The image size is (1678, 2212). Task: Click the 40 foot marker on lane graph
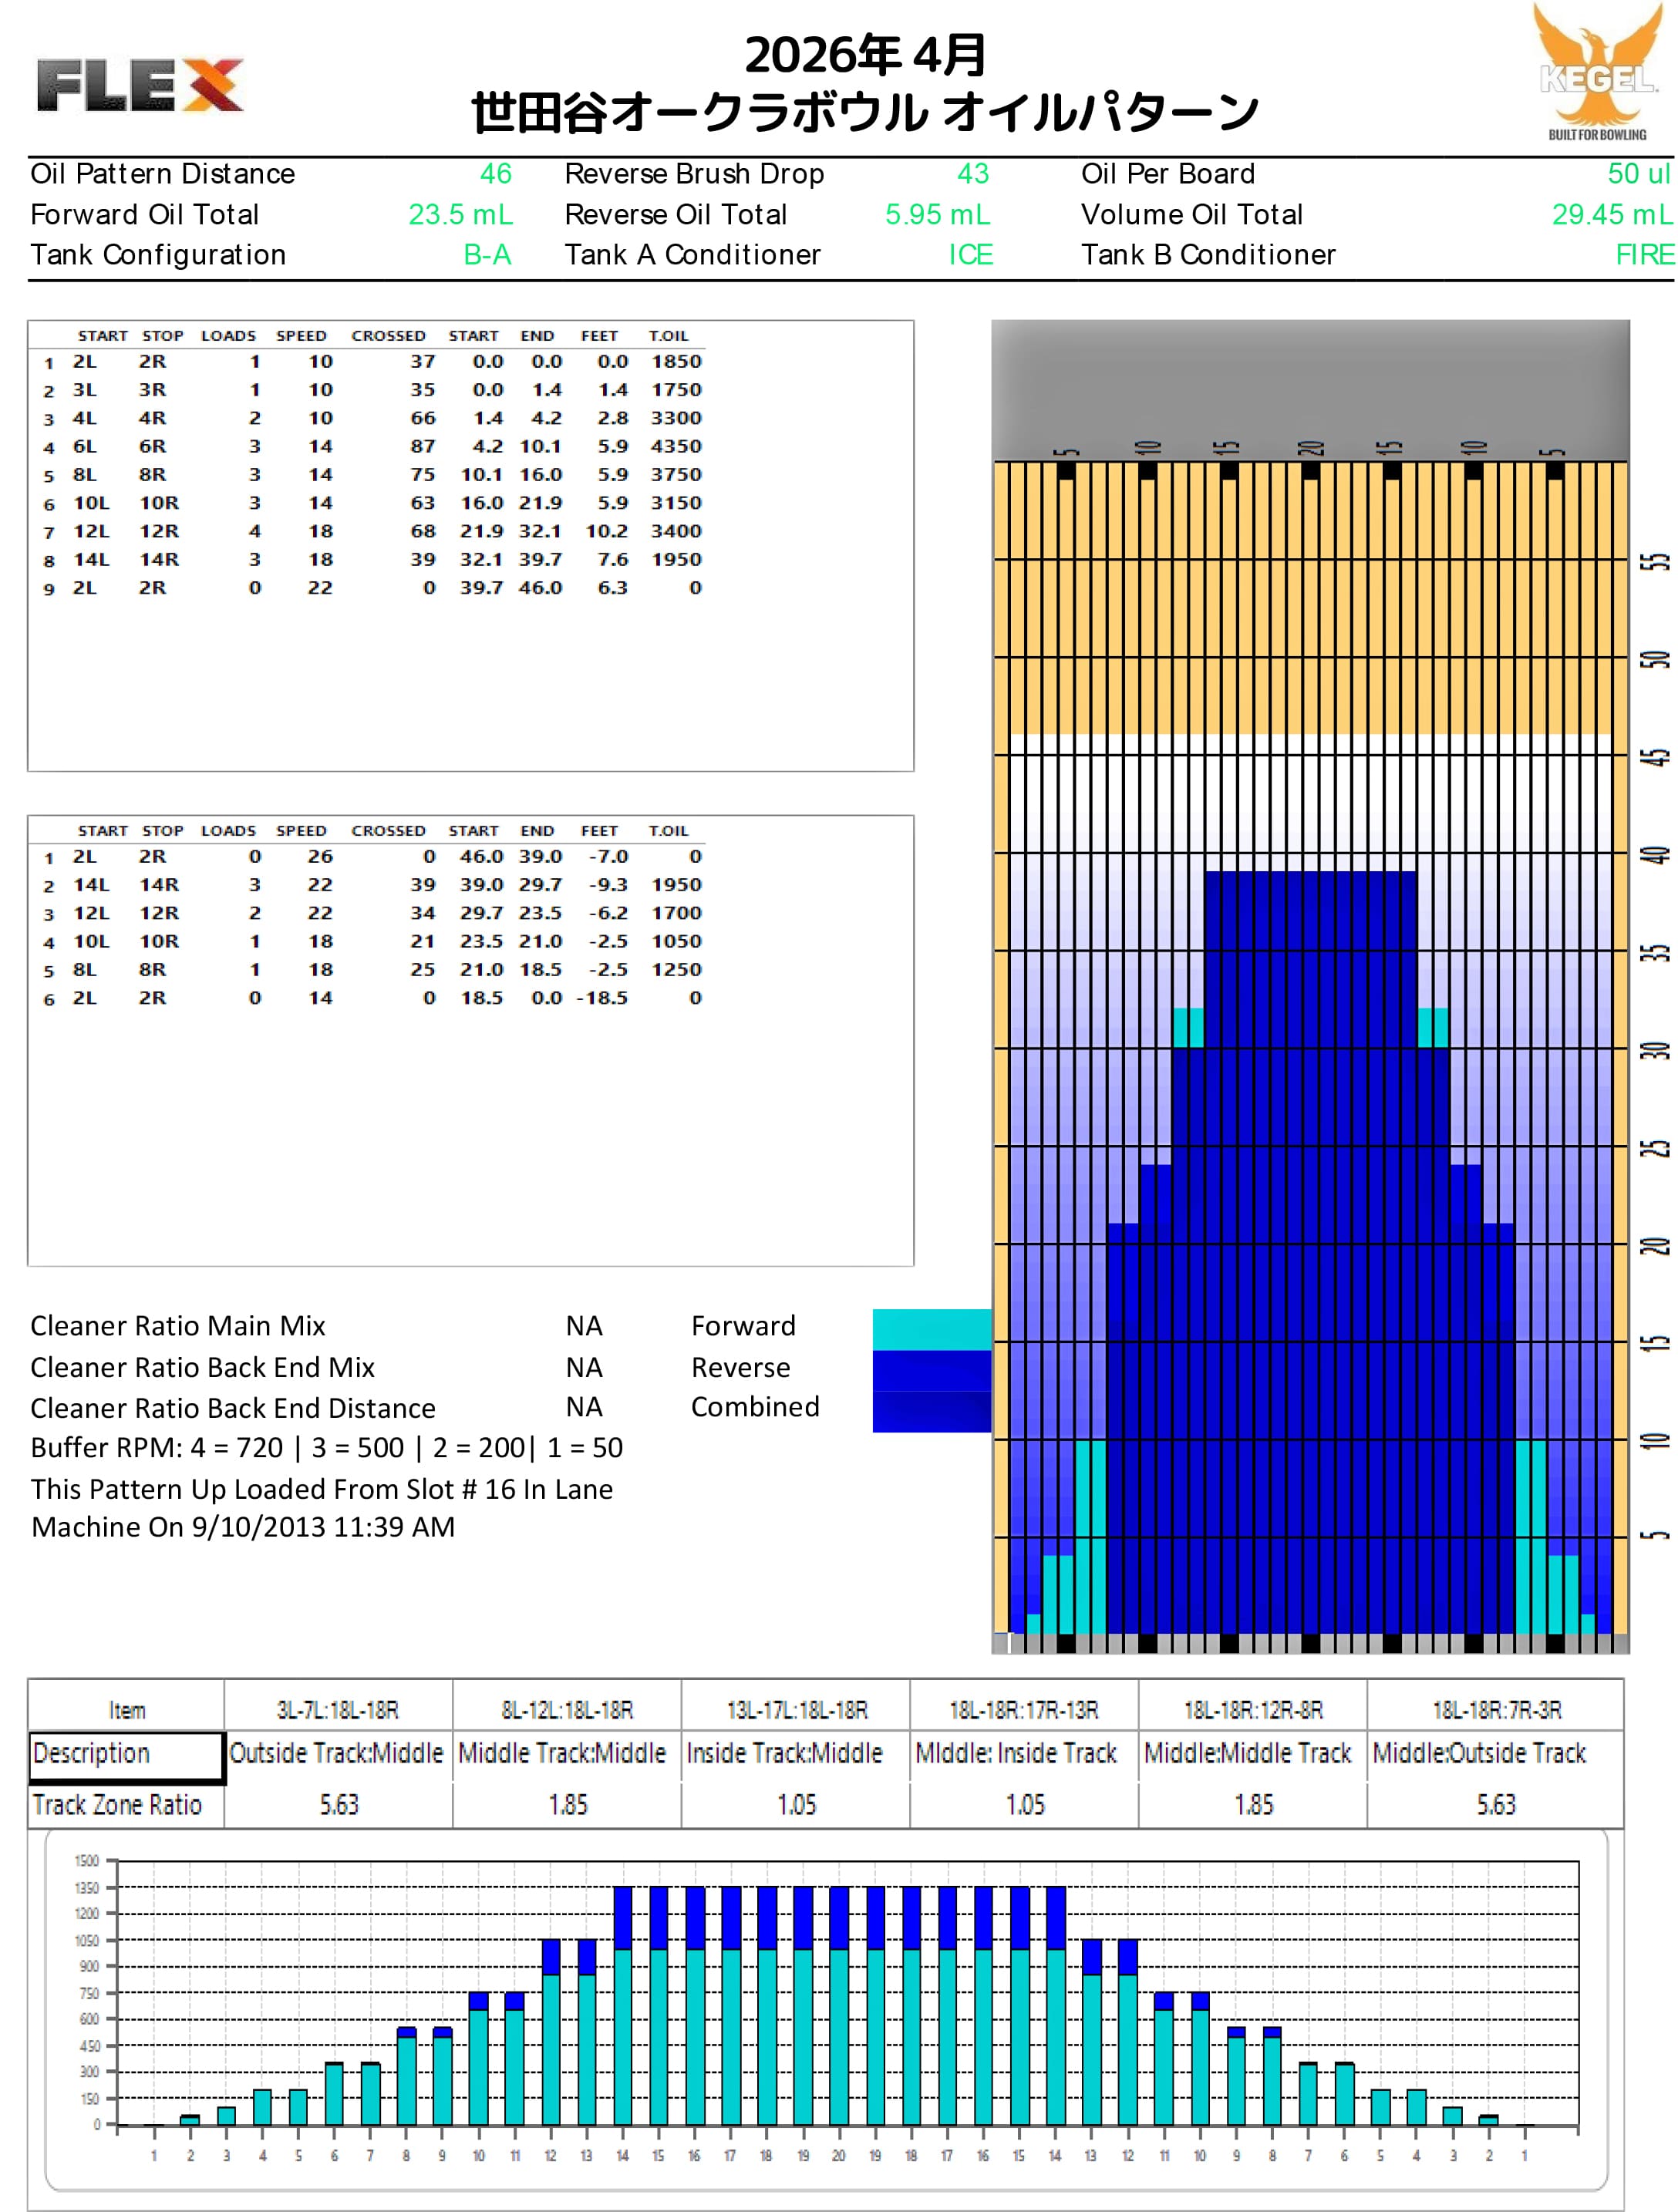tap(1655, 855)
